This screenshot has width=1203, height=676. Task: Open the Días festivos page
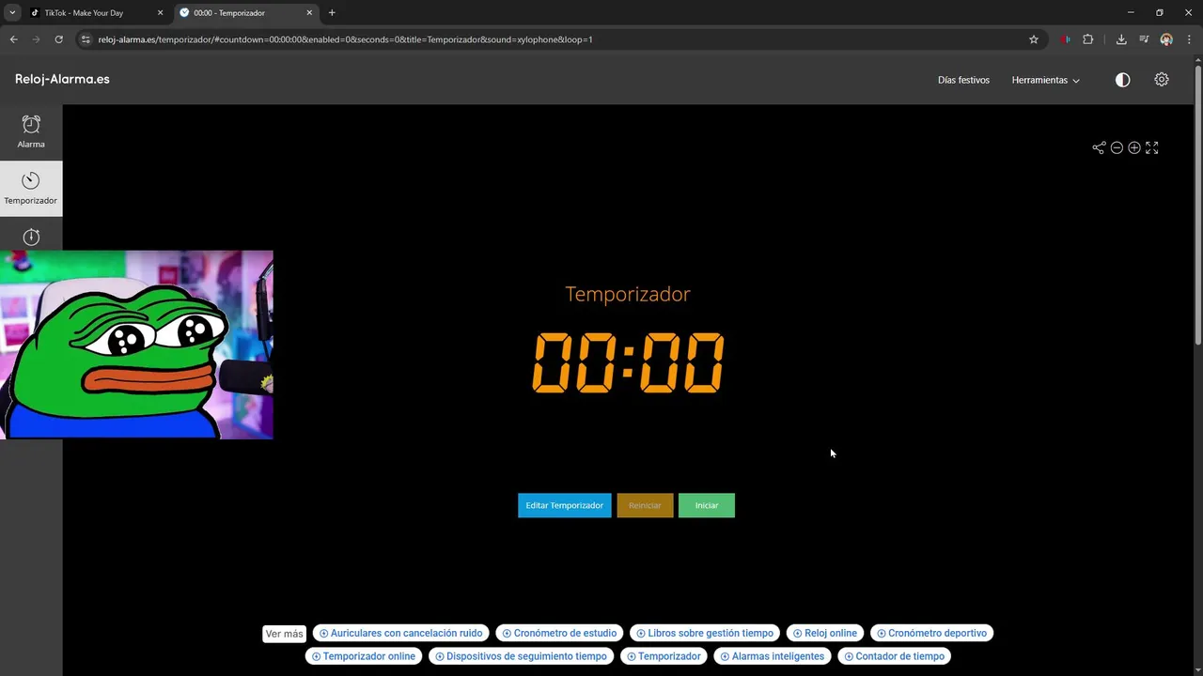click(x=963, y=80)
